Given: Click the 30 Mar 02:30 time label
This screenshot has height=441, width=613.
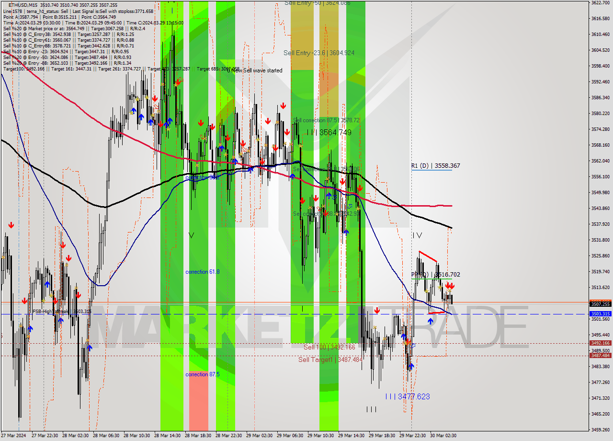Looking at the screenshot, I should (443, 436).
